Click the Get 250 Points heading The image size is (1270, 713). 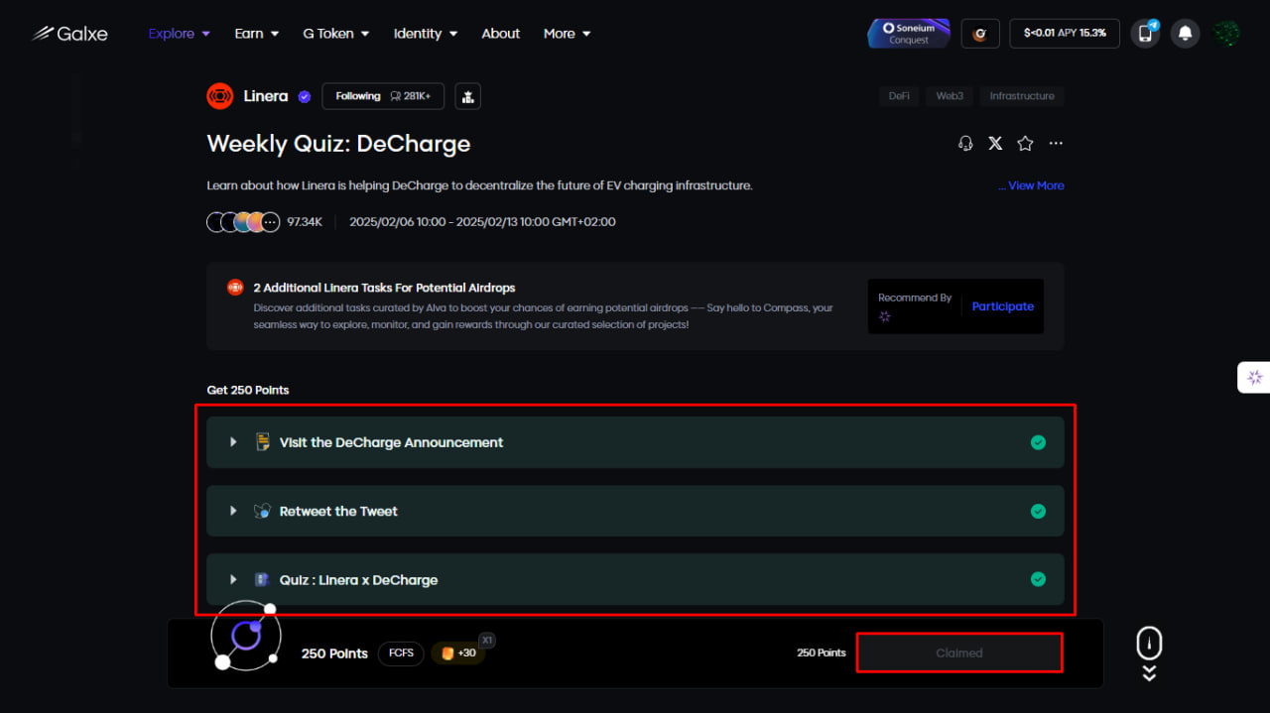point(248,390)
